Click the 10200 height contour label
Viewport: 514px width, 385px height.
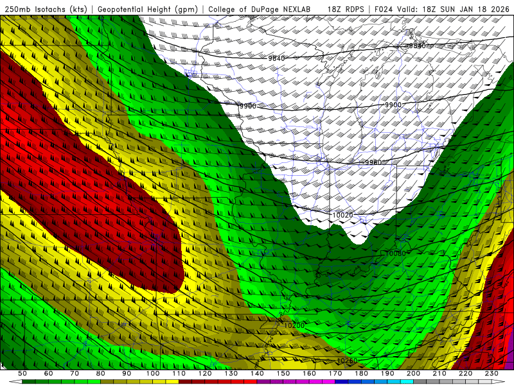click(x=294, y=325)
